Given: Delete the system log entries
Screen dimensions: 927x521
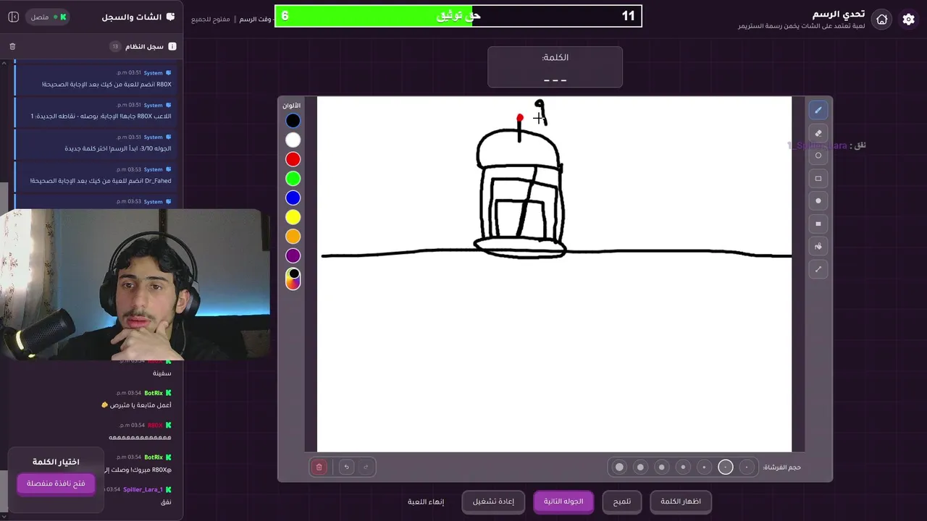Looking at the screenshot, I should tap(12, 46).
